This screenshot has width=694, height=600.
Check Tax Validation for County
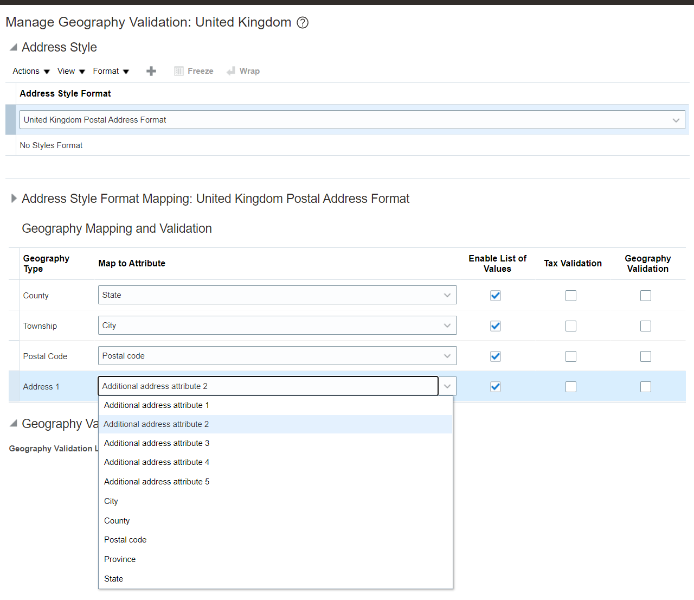[x=571, y=296]
